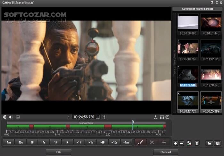Skip forward ten seconds with +10s
This screenshot has width=224, height=156.
[114, 142]
